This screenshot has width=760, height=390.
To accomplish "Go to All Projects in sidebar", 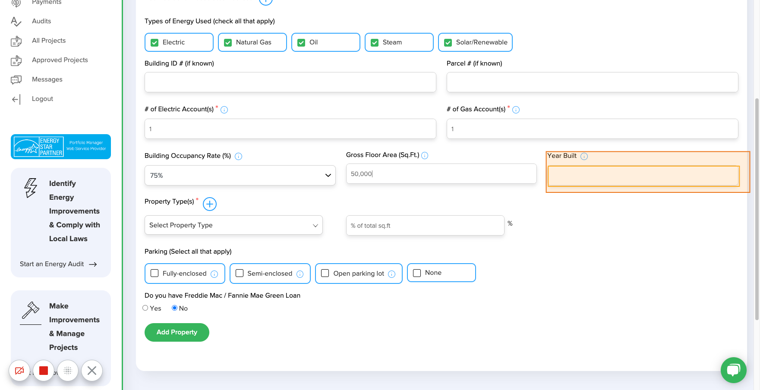I will [x=49, y=41].
